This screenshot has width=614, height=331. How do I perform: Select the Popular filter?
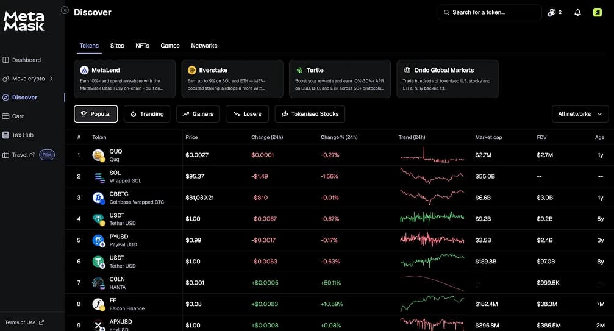[96, 114]
